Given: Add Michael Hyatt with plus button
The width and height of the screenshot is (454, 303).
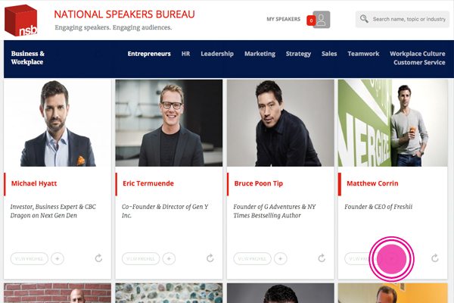Looking at the screenshot, I should (x=58, y=258).
